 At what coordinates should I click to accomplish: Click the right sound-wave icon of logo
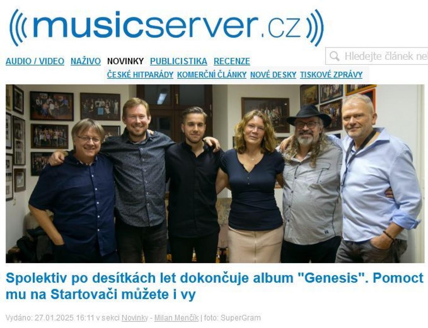[x=315, y=28]
